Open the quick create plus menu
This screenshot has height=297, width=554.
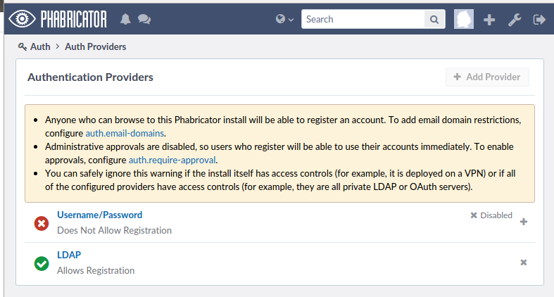pyautogui.click(x=490, y=20)
